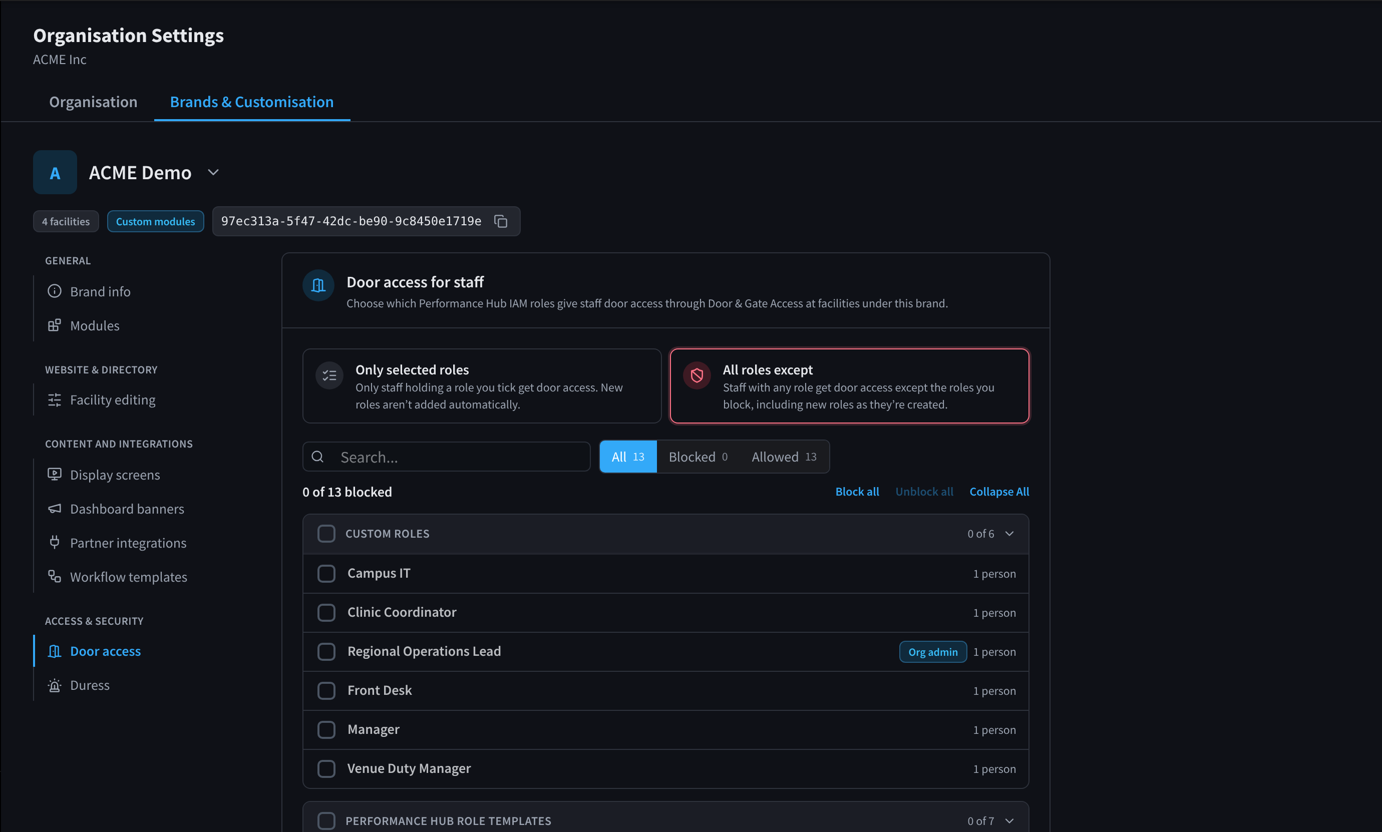Open Partner integrations settings
The width and height of the screenshot is (1382, 832).
(128, 543)
